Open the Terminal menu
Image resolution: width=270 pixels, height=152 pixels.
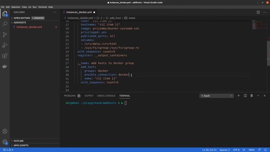42,7
